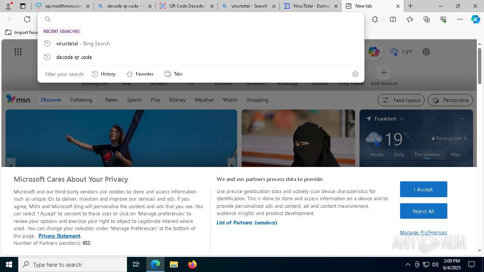Launch Copilot from the toolbar
484x272 pixels.
[475, 19]
